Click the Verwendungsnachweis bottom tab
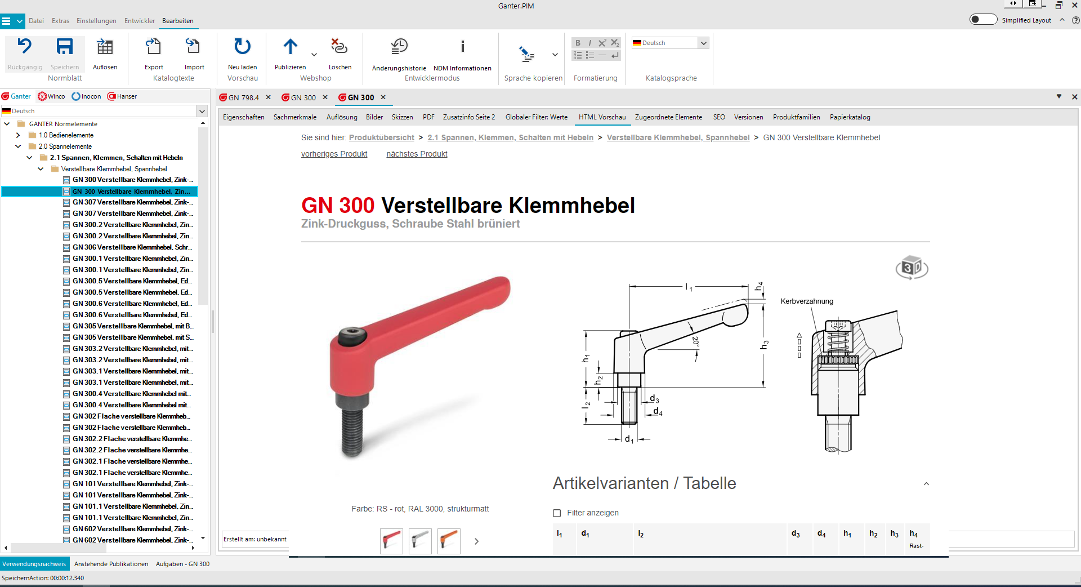Image resolution: width=1081 pixels, height=587 pixels. (x=34, y=564)
